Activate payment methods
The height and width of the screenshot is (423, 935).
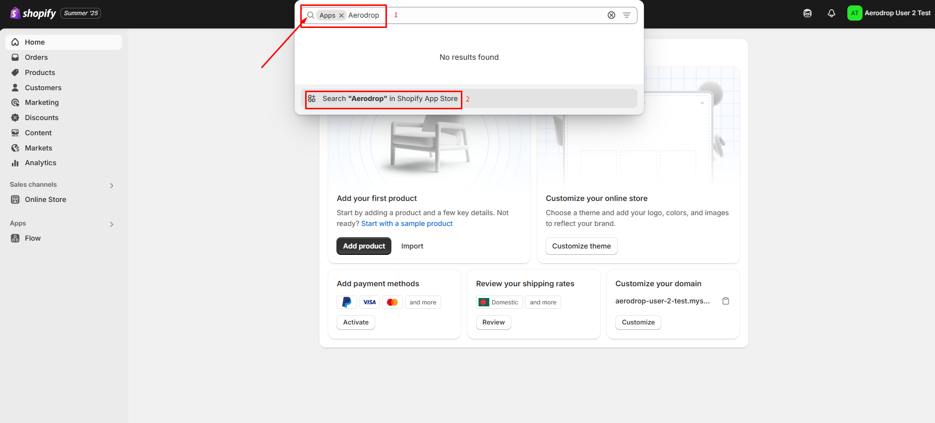click(356, 322)
